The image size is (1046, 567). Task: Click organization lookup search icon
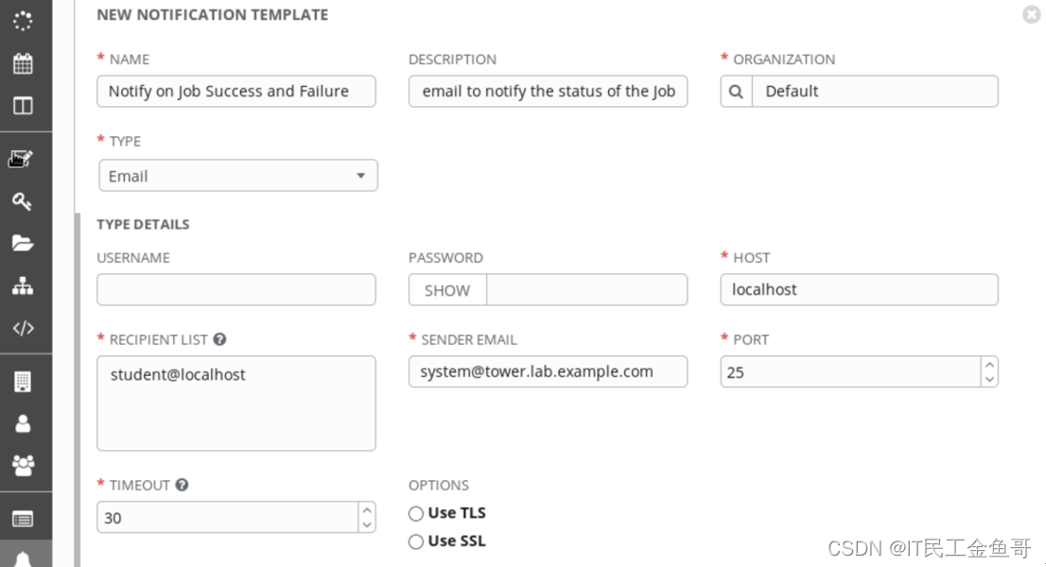point(736,92)
